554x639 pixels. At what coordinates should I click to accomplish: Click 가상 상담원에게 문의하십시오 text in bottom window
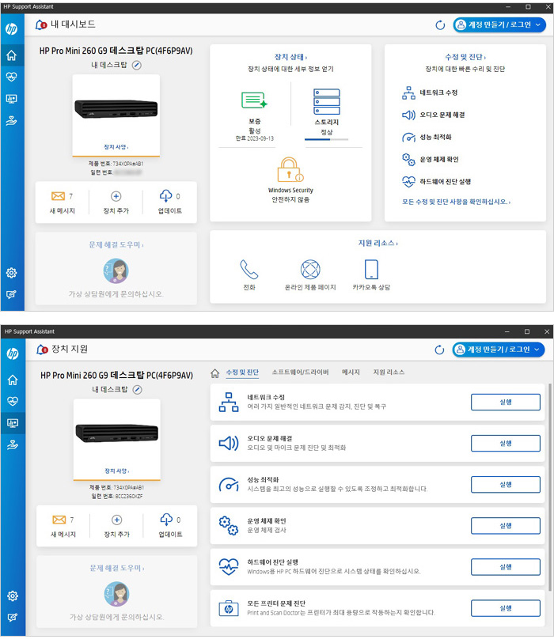(x=117, y=617)
